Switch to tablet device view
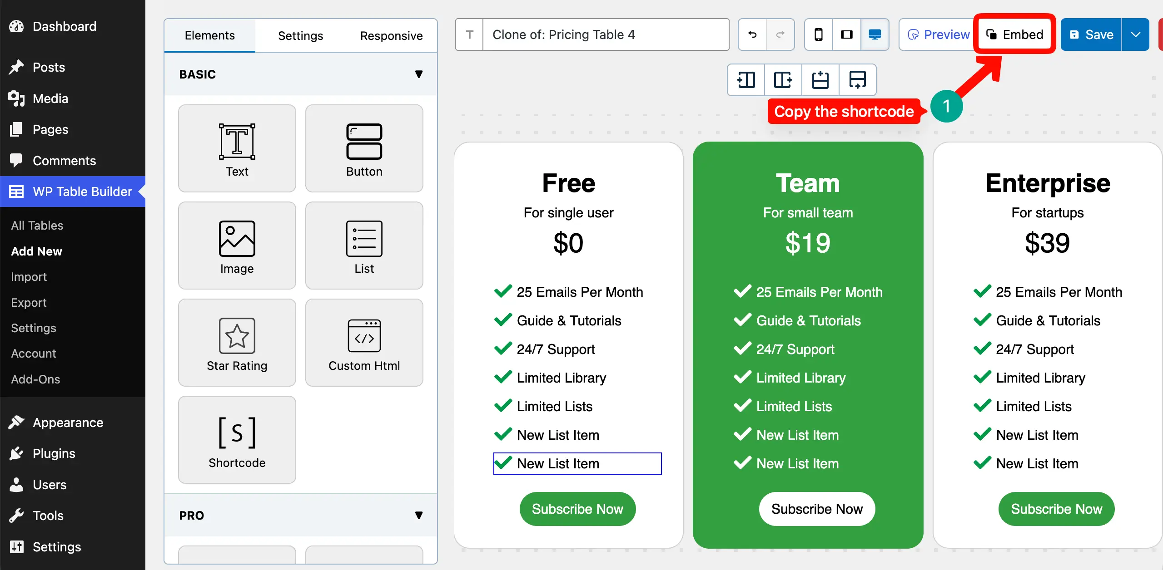 (x=846, y=34)
